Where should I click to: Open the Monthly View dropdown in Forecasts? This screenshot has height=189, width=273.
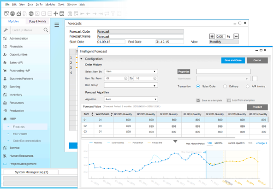224,42
